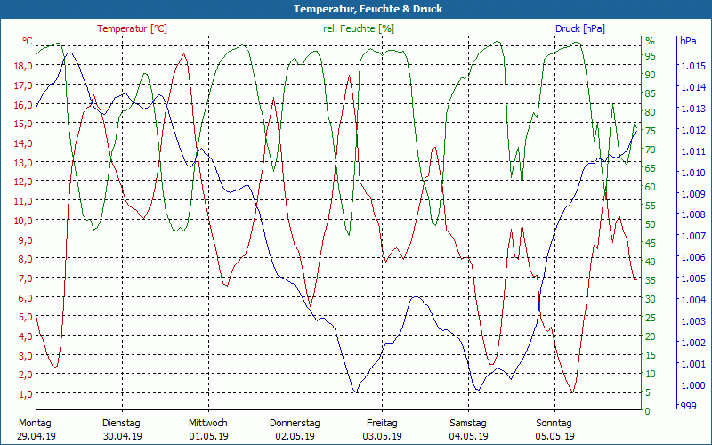Image resolution: width=712 pixels, height=445 pixels.
Task: Click the '999' pressure axis value
Action: [688, 406]
